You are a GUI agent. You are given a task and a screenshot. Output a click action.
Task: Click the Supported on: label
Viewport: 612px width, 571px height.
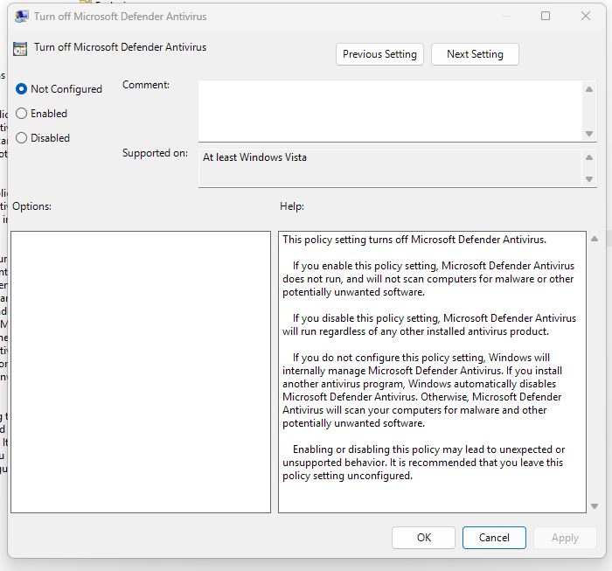pyautogui.click(x=155, y=153)
